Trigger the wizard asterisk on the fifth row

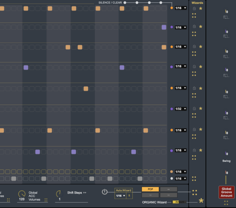[x=201, y=88]
